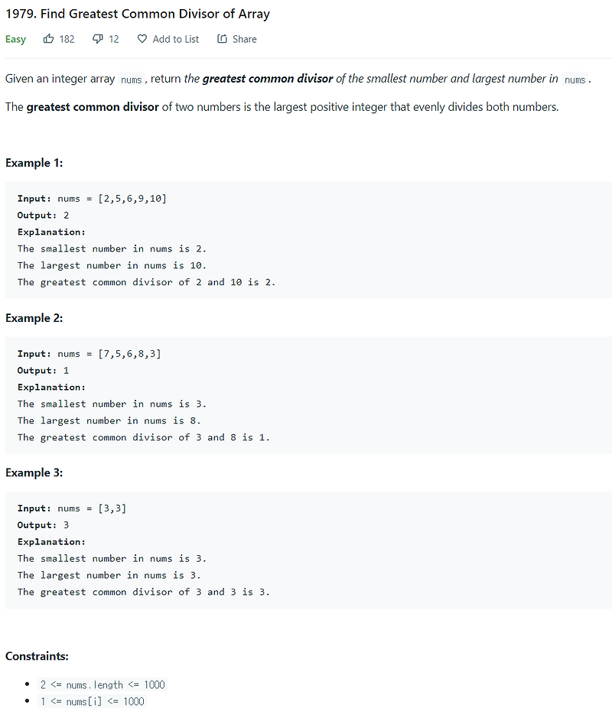This screenshot has width=612, height=711.
Task: Click the Add to List link
Action: click(x=175, y=39)
